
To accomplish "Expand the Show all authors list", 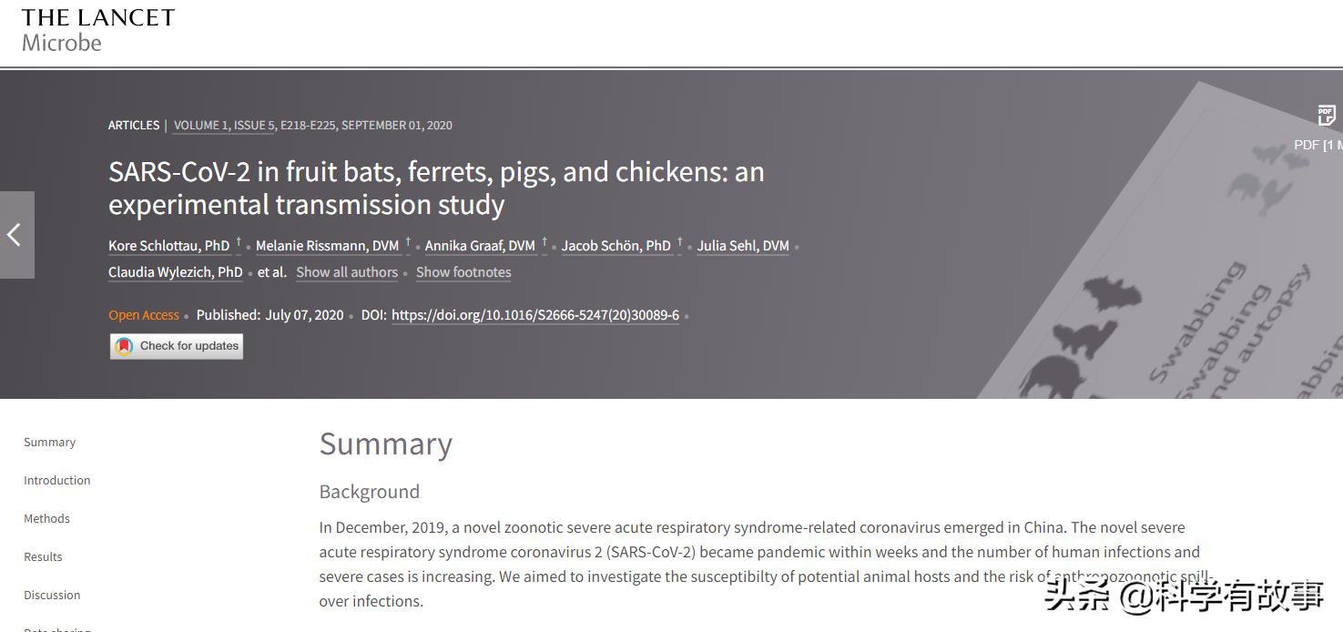I will tap(347, 272).
